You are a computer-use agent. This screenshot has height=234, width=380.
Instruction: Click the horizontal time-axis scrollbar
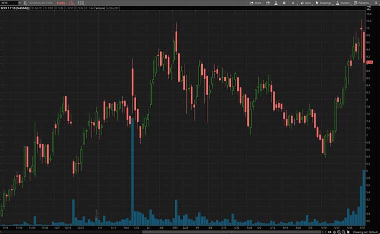[x=231, y=232]
